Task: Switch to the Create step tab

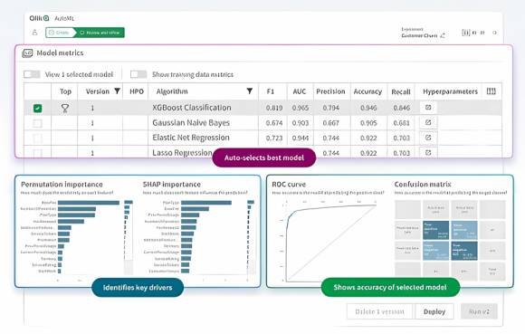Action: pyautogui.click(x=60, y=33)
